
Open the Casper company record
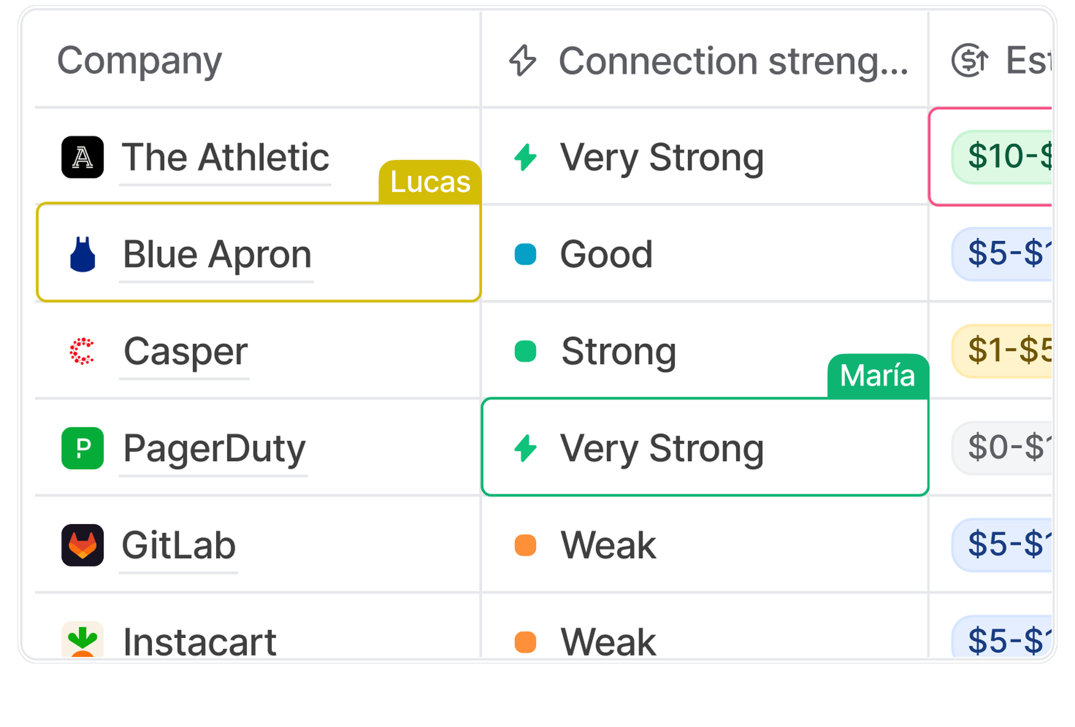point(185,351)
